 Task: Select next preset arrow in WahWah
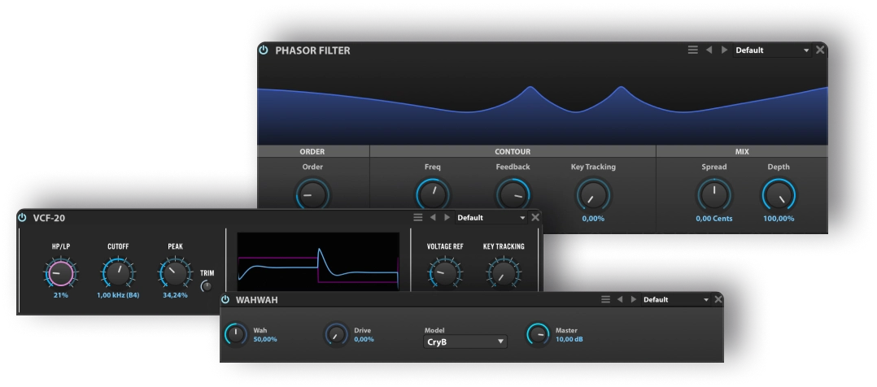click(633, 299)
